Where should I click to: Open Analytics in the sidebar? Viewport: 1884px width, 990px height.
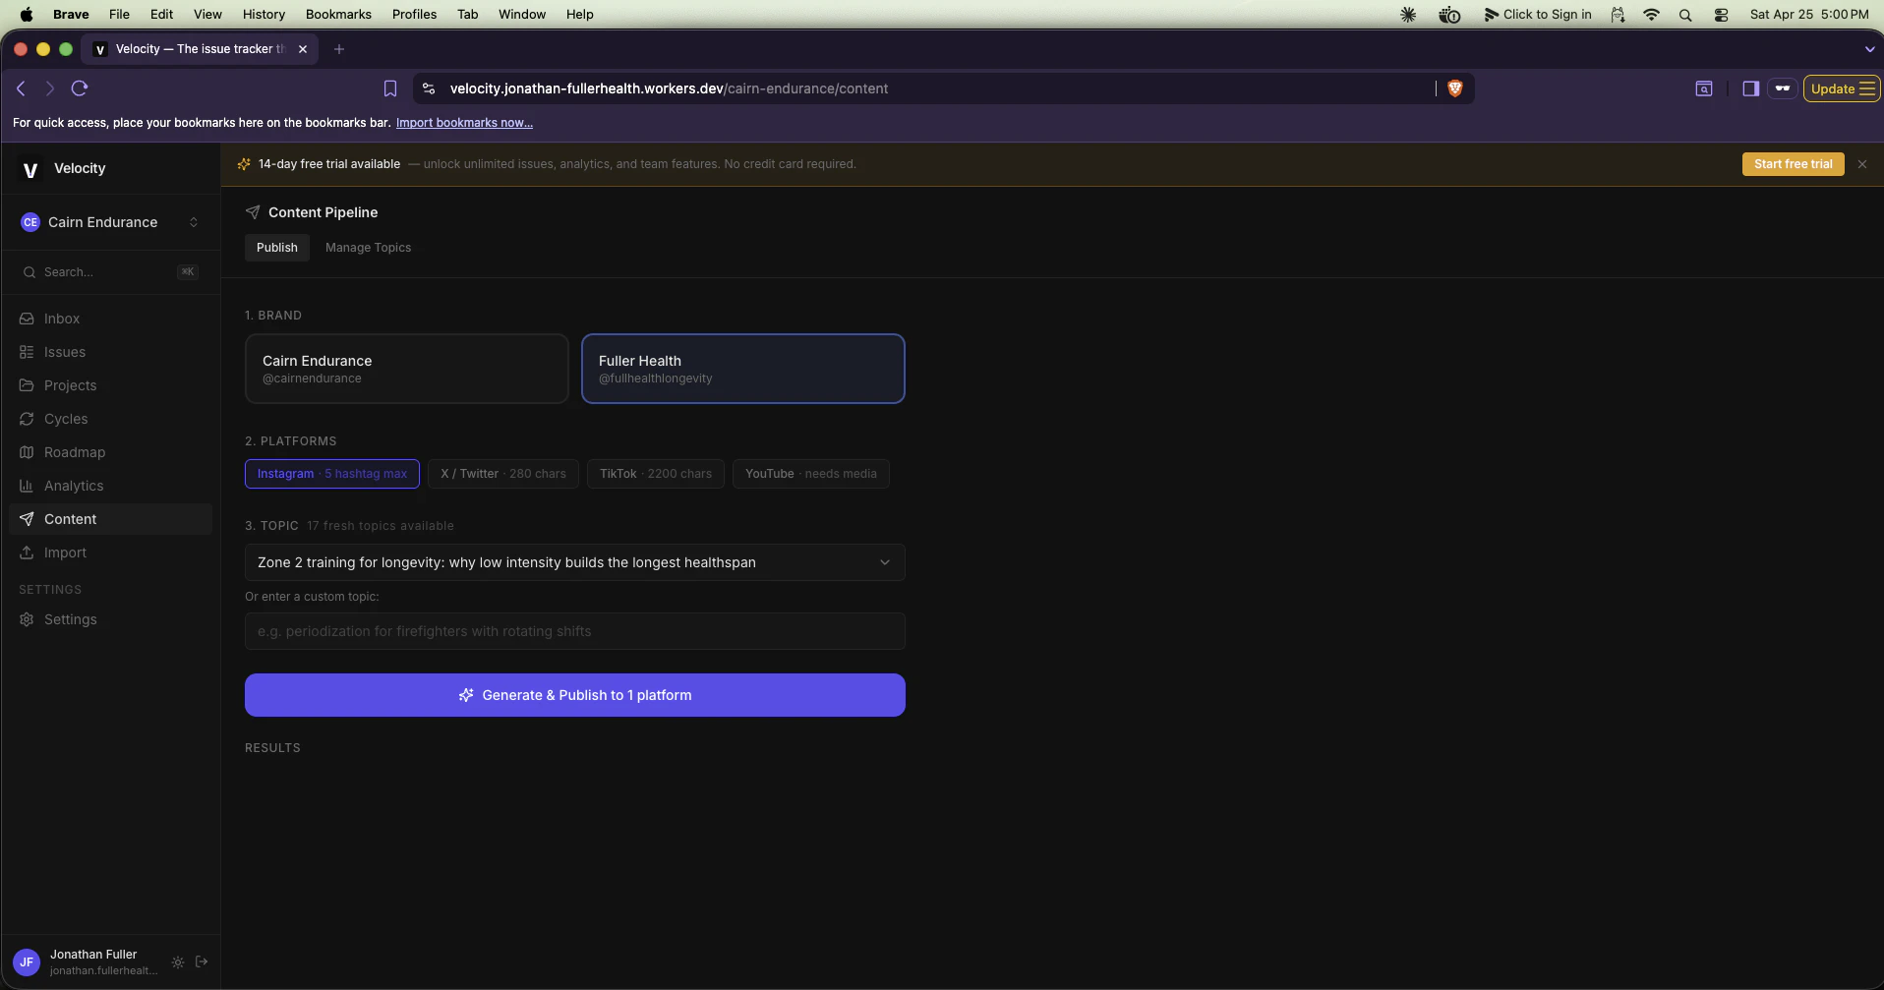[73, 486]
